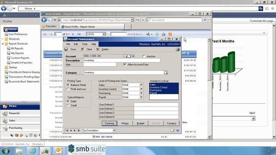Open the Windows Start menu orb
Image resolution: width=276 pixels, height=155 pixels.
(x=6, y=151)
